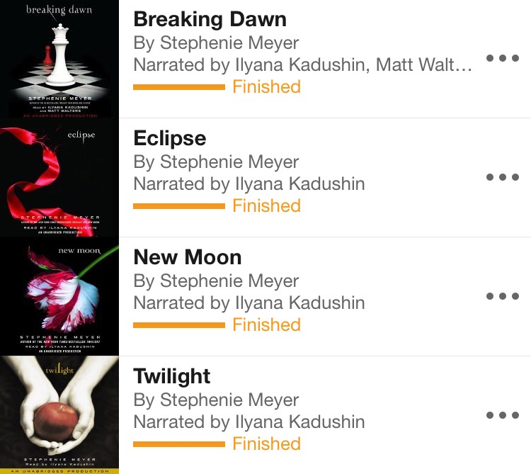Open the three-dot menu for Eclipse
This screenshot has height=474, width=531.
pyautogui.click(x=503, y=177)
